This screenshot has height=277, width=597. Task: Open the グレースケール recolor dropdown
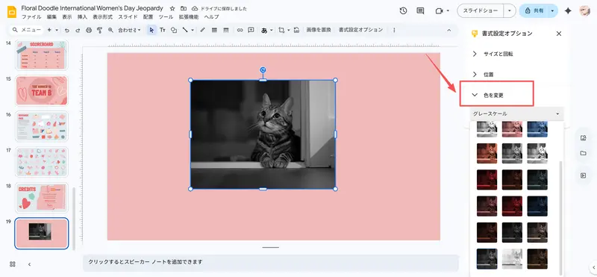(517, 113)
